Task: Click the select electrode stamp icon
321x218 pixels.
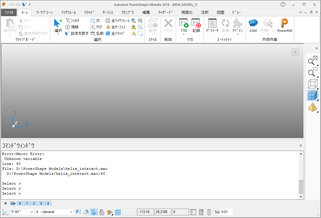Action: click(x=134, y=27)
